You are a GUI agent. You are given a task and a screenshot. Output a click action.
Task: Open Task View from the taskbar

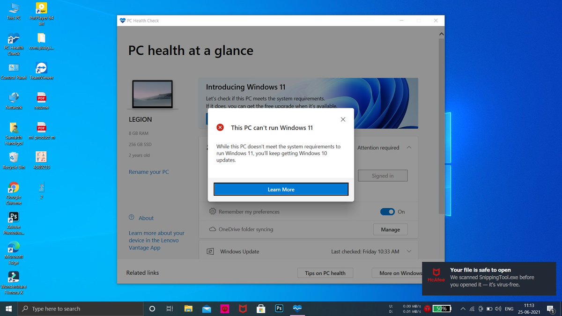click(x=170, y=309)
